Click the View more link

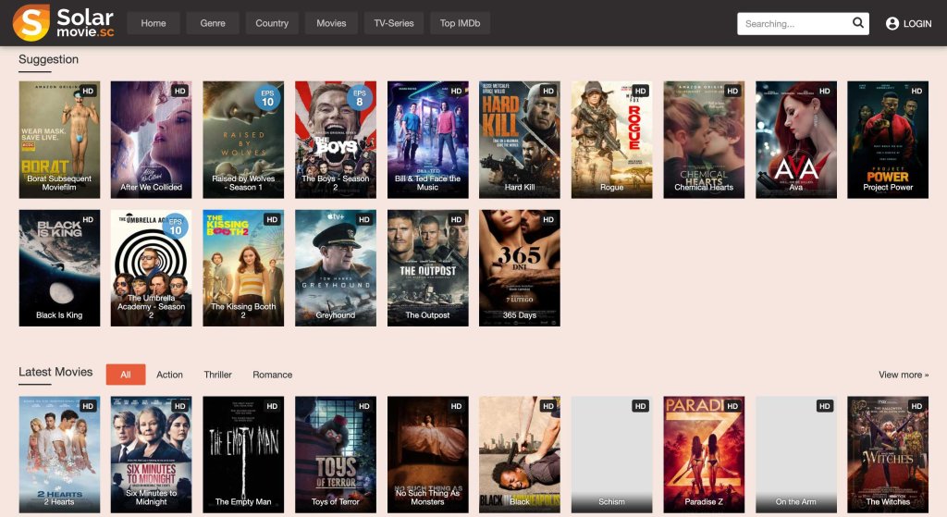click(x=904, y=375)
